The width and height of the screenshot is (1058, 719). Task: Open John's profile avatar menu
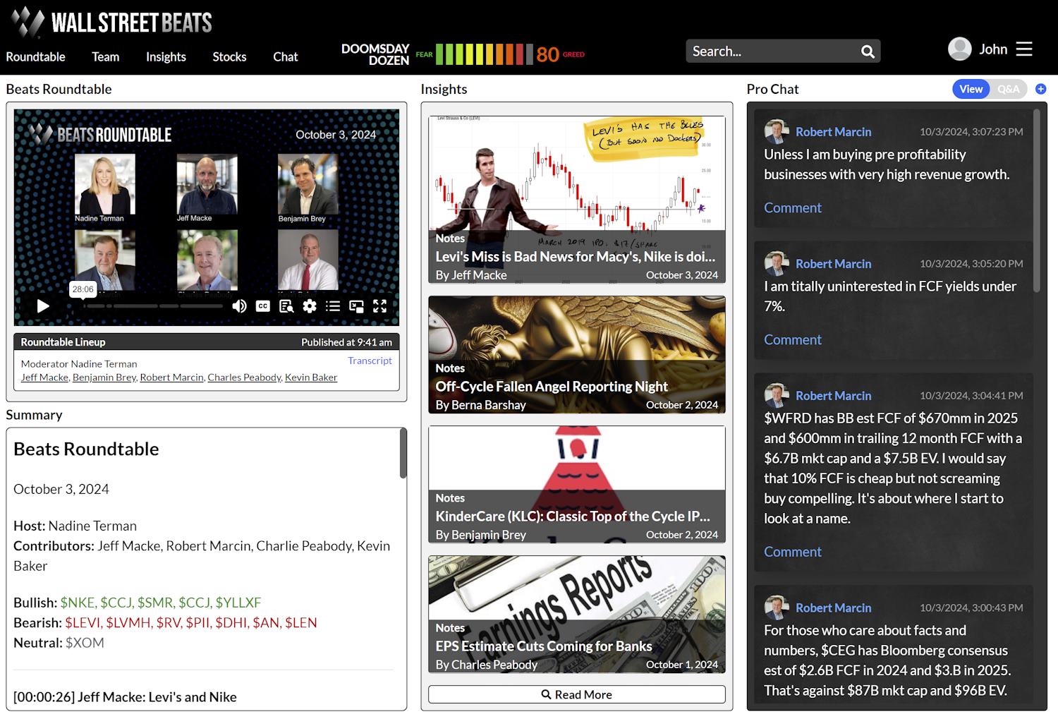959,49
